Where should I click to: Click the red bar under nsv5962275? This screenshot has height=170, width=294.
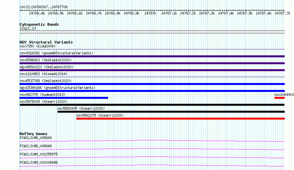tap(180, 119)
